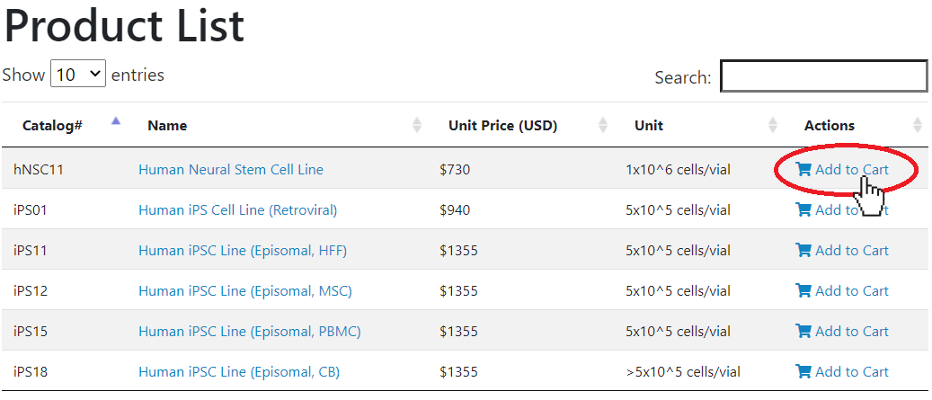Viewport: 932px width, 400px height.
Task: Click cart icon in iPS15 row
Action: (803, 332)
